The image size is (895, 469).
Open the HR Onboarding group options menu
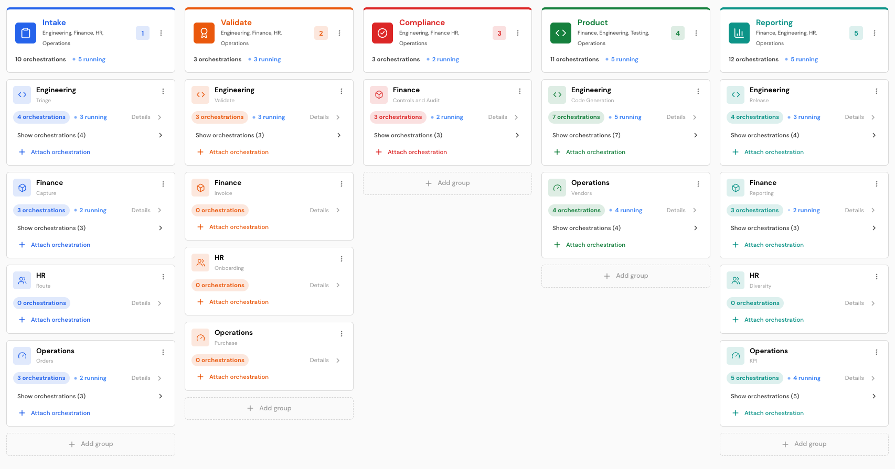(342, 259)
